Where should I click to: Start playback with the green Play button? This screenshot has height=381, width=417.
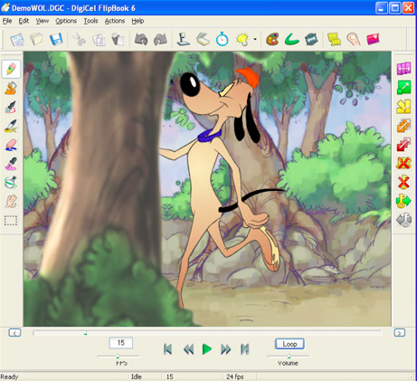tap(207, 349)
